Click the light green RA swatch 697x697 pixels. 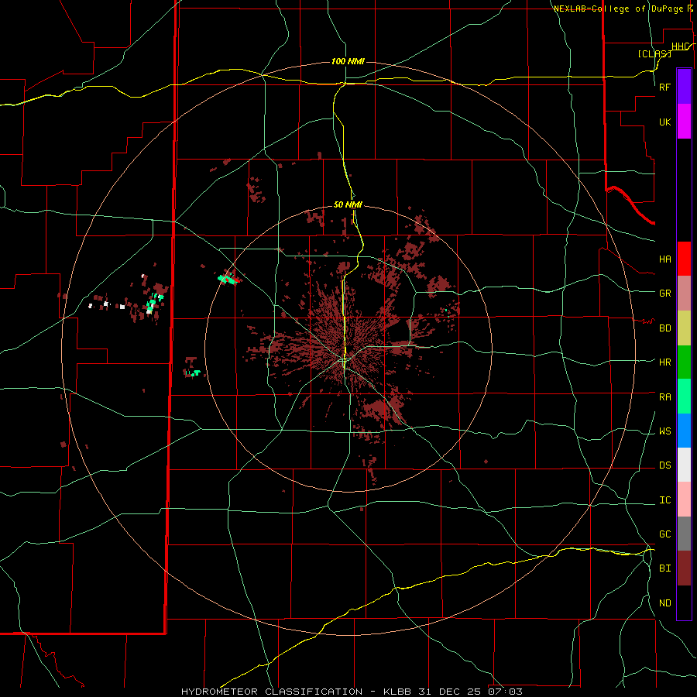(x=684, y=397)
